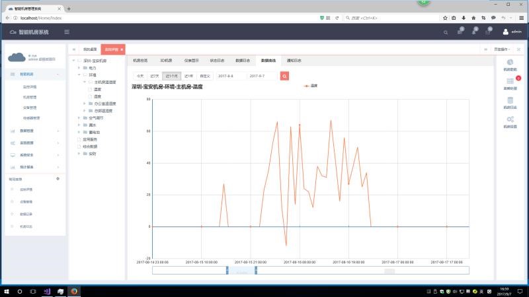This screenshot has height=297, width=529.
Task: Click the admin user link in header
Action: (516, 32)
